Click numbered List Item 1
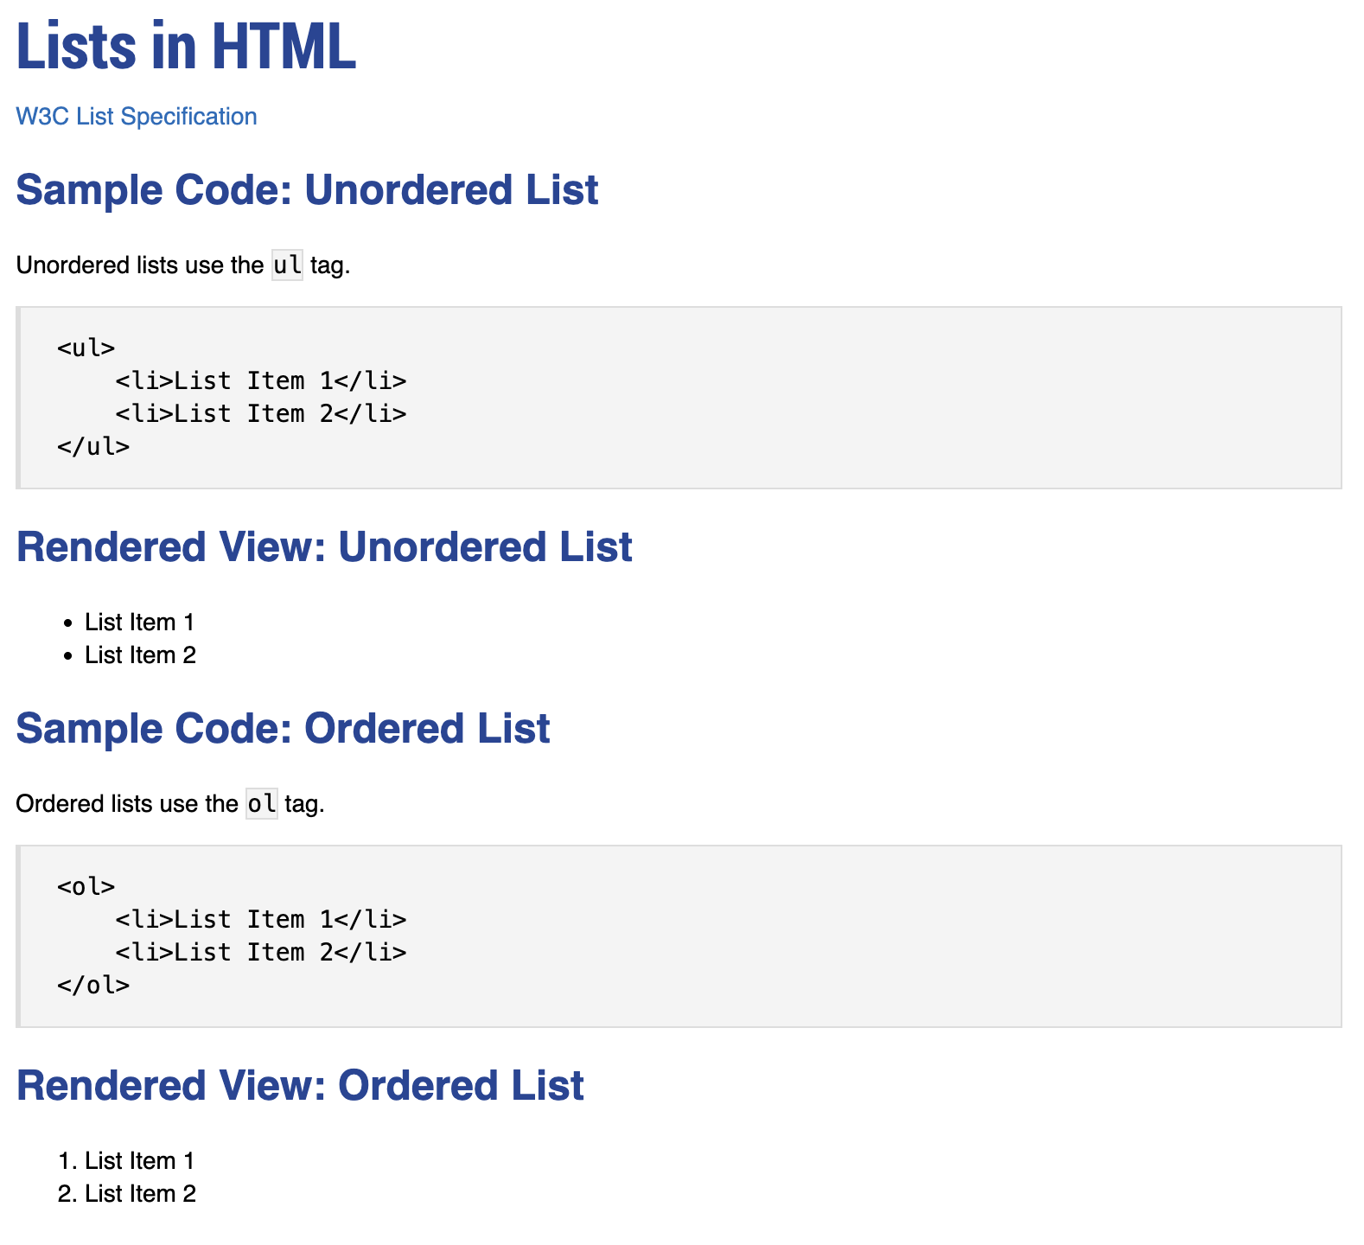Image resolution: width=1364 pixels, height=1245 pixels. pyautogui.click(x=139, y=1161)
